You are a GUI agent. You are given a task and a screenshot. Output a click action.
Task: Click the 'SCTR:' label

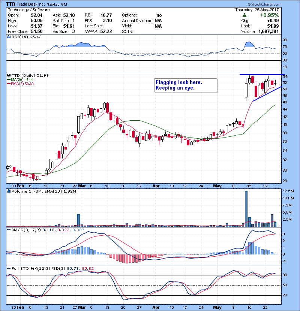click(127, 31)
